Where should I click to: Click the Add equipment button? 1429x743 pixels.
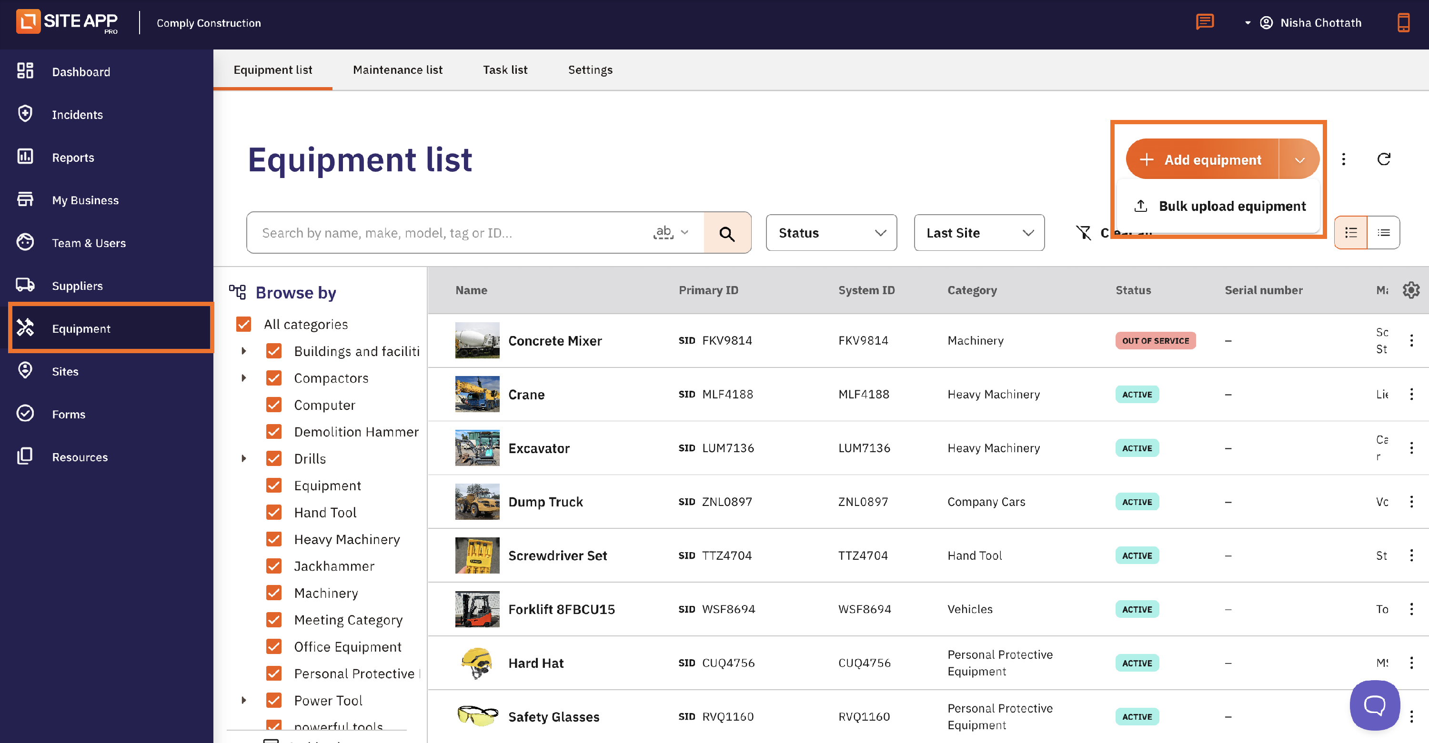pos(1202,159)
